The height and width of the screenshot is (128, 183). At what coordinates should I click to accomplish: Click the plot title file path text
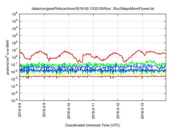pos(93,9)
